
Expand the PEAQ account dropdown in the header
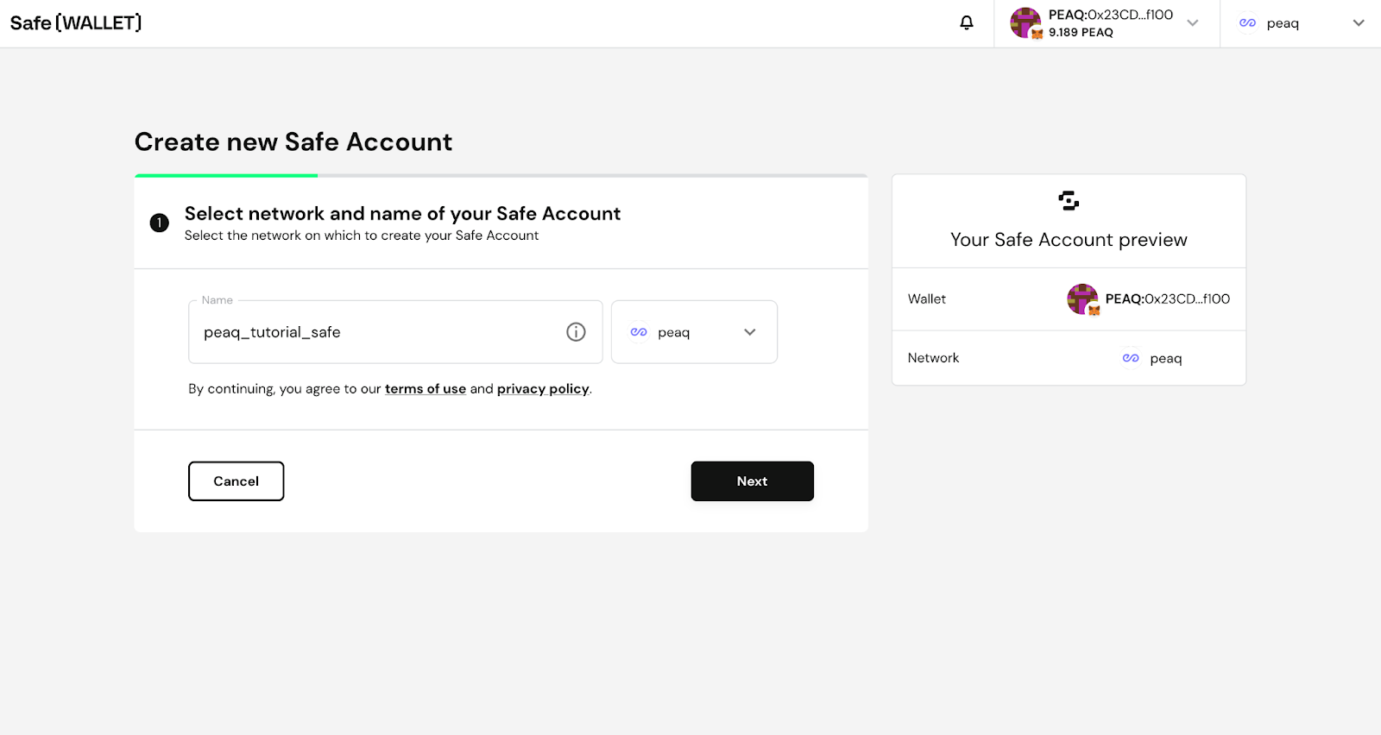point(1193,23)
